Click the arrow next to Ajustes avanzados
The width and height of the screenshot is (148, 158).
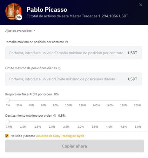pyautogui.click(x=34, y=31)
